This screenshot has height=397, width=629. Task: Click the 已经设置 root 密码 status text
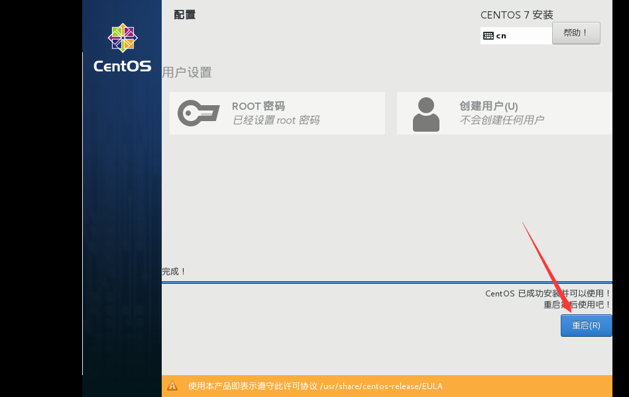276,120
